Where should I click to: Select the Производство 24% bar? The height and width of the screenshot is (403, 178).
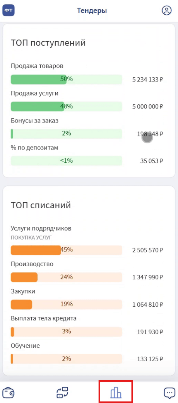click(67, 277)
